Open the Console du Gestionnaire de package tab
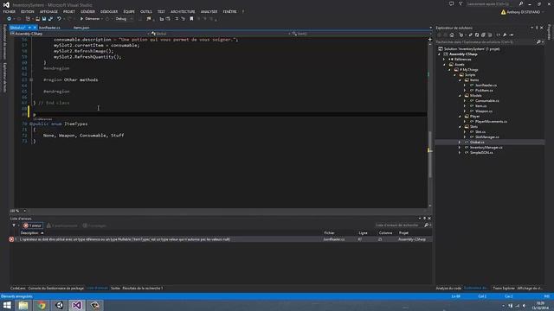 55,288
